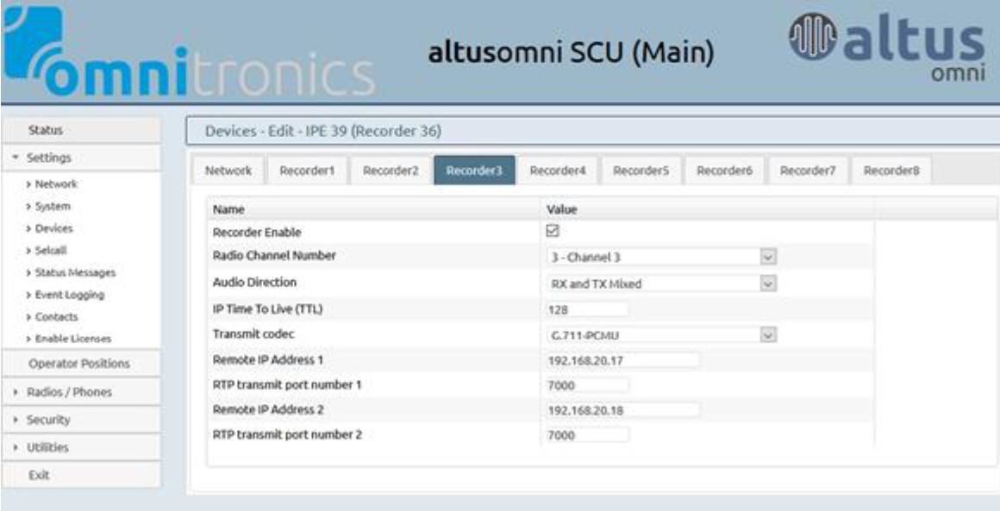
Task: Click the IP Time To Live field
Action: tap(587, 308)
